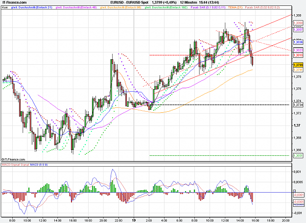Click the red 1,3815 price level tag
Viewport: 306px width, 223px height.
298,55
